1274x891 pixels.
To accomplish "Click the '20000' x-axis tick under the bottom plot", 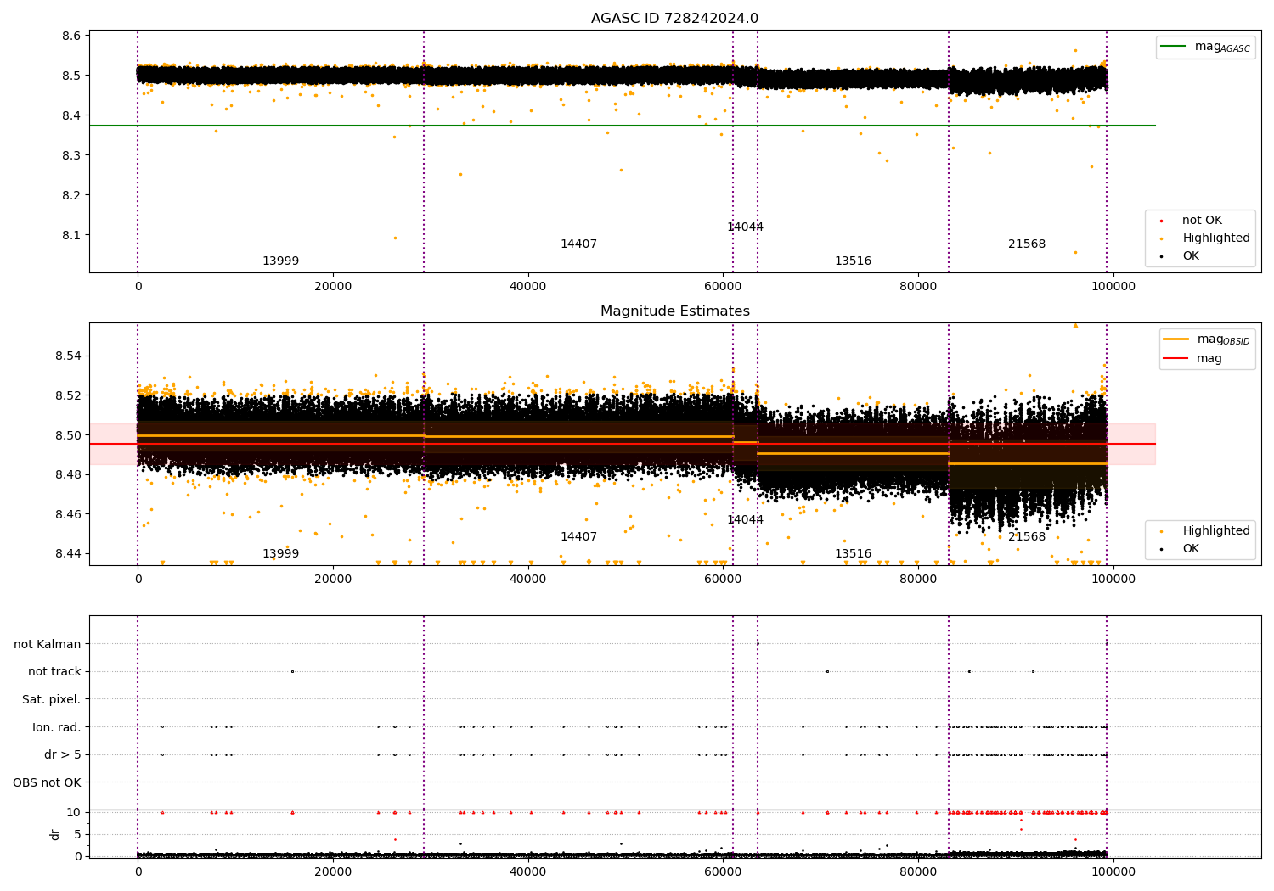I will (333, 872).
